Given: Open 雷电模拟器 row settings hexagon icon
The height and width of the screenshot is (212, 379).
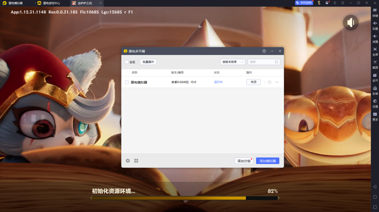Looking at the screenshot, I should pyautogui.click(x=270, y=82).
